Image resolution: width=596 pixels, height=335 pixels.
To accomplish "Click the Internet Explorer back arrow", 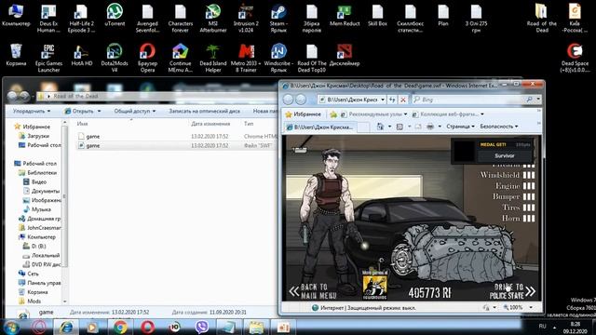I will [288, 100].
